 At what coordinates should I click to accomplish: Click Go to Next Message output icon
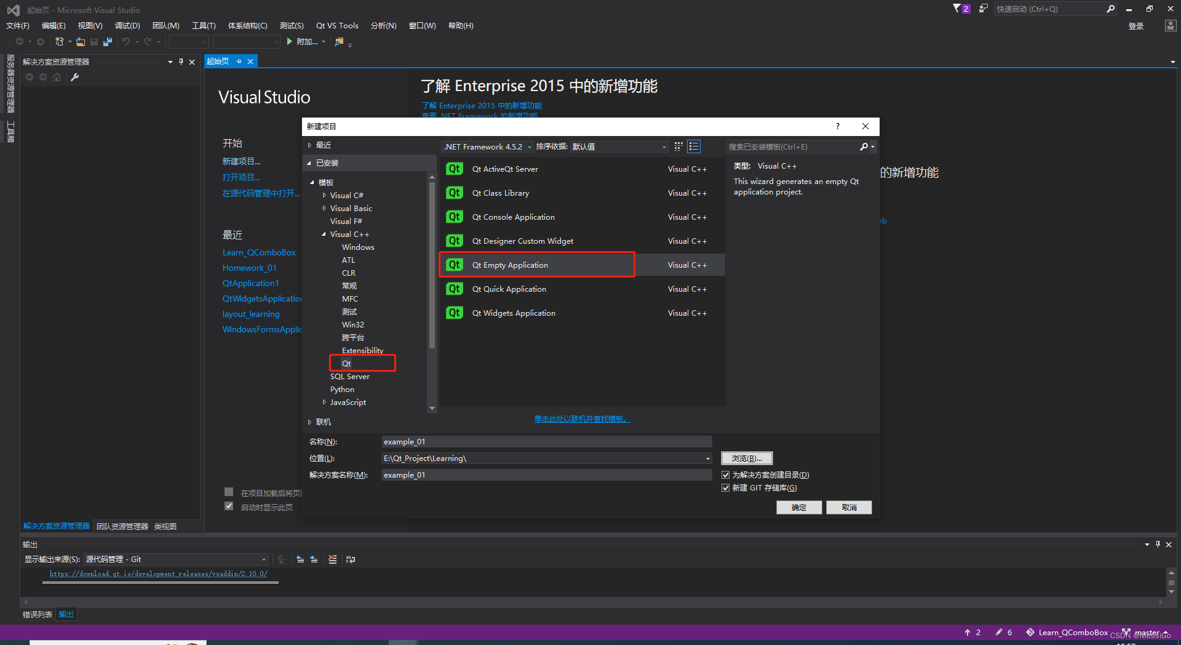(x=314, y=559)
